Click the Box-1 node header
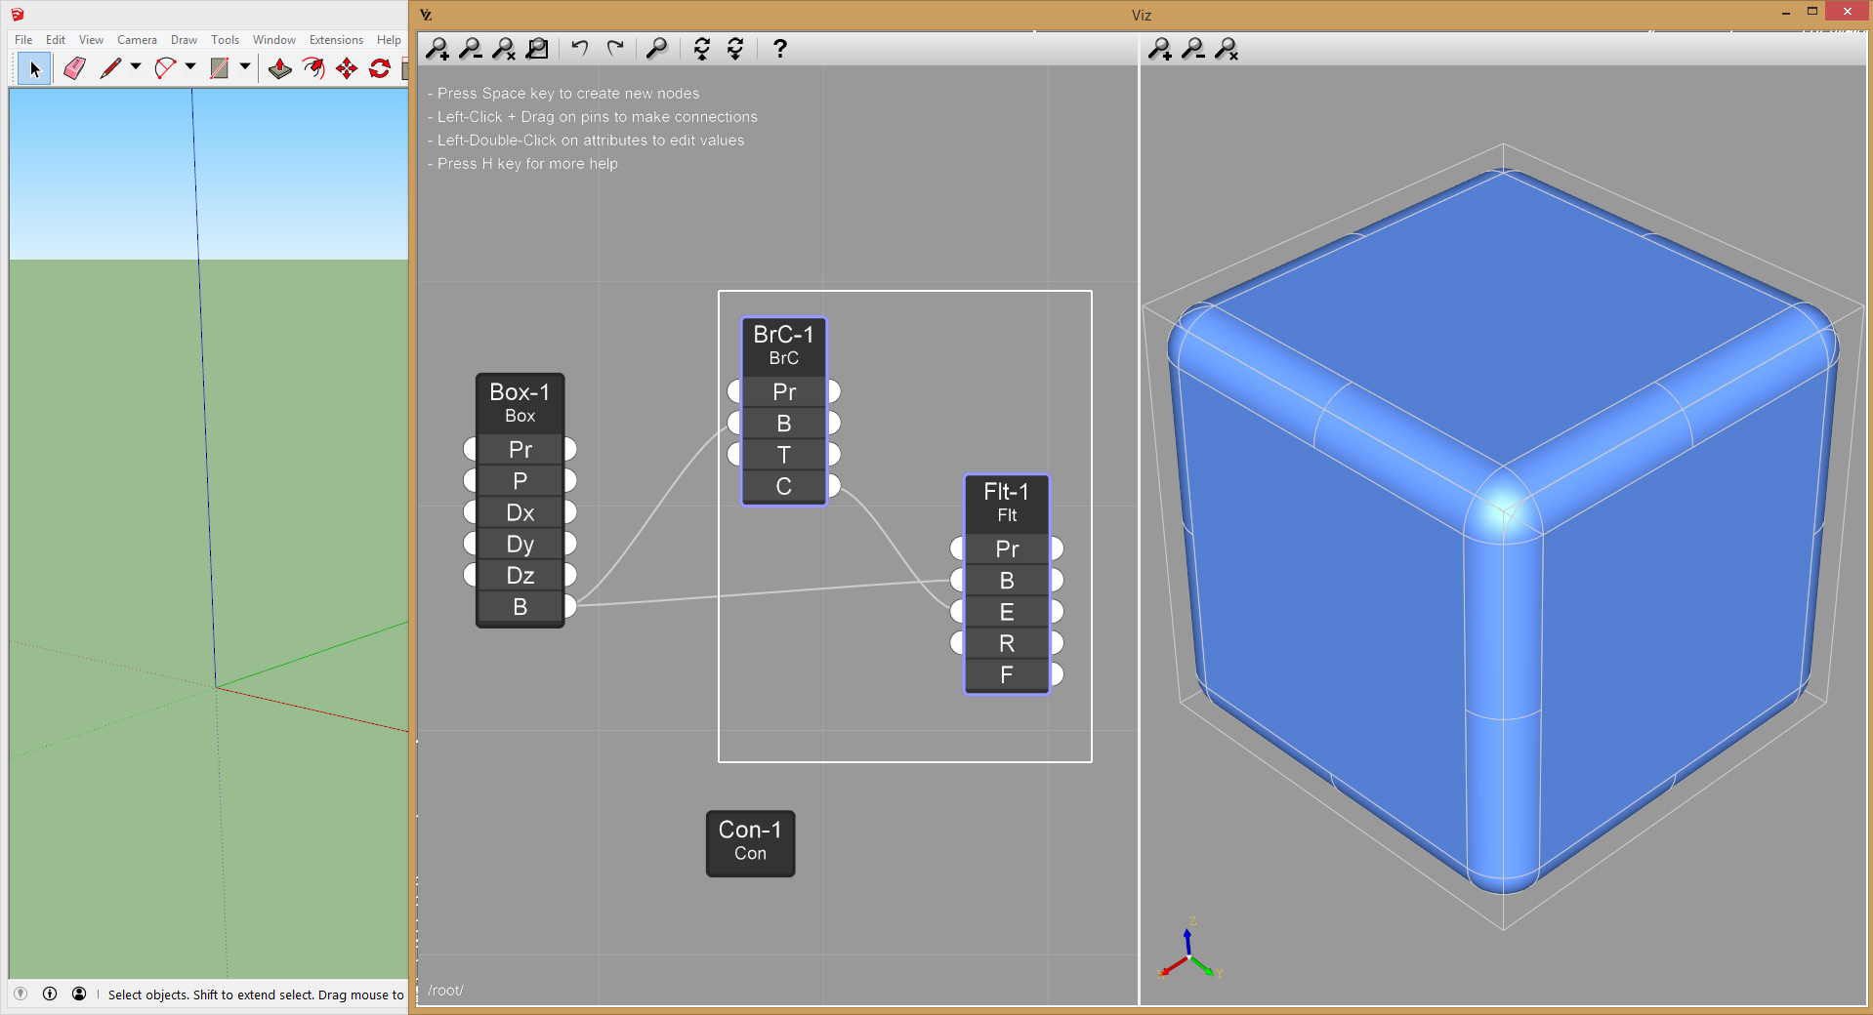 pyautogui.click(x=520, y=402)
